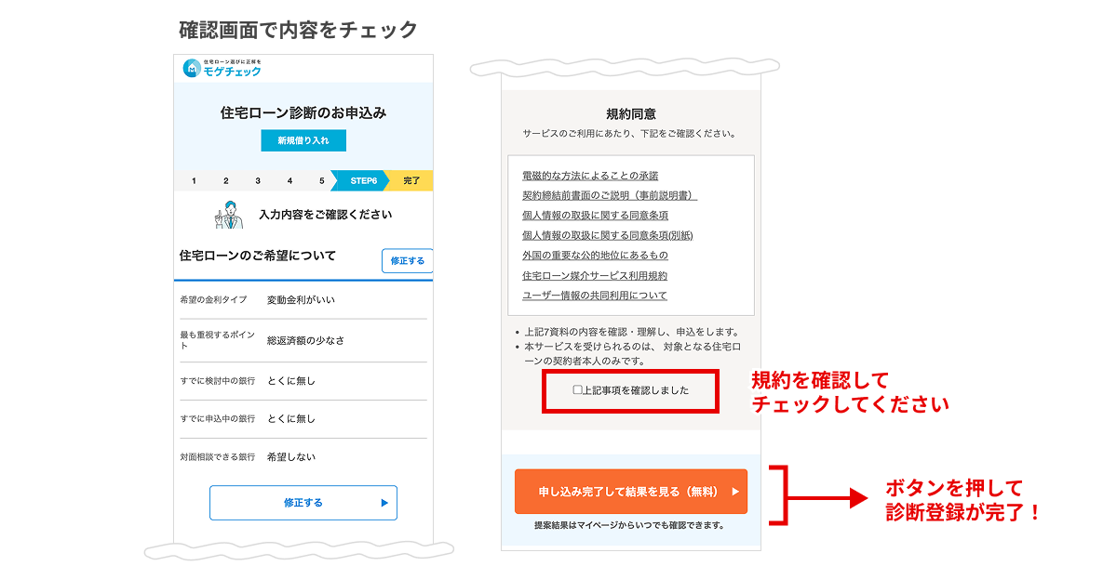
Task: Open 個人情報の取扱に関する同意条項(別紙) link
Action: (x=607, y=235)
